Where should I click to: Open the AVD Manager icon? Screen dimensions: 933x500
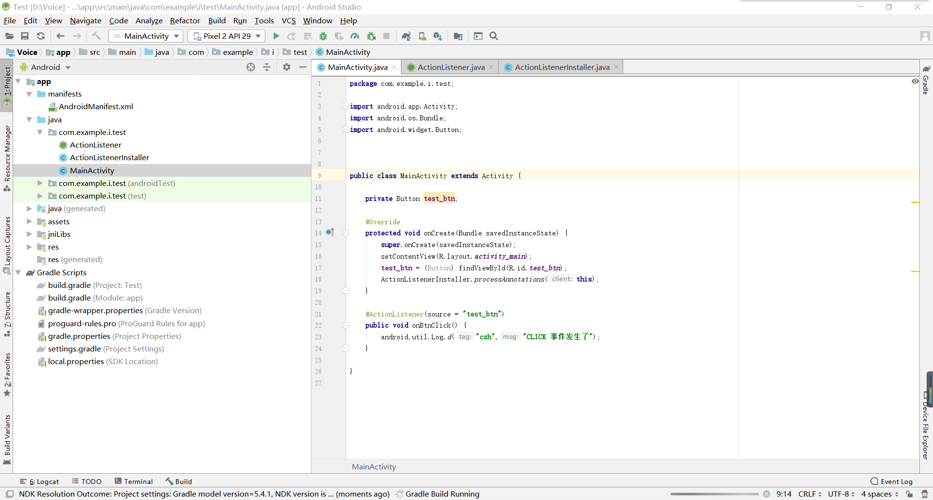[x=422, y=36]
